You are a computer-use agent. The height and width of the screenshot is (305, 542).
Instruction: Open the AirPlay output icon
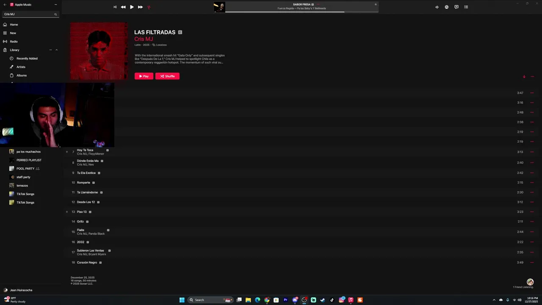pos(446,7)
